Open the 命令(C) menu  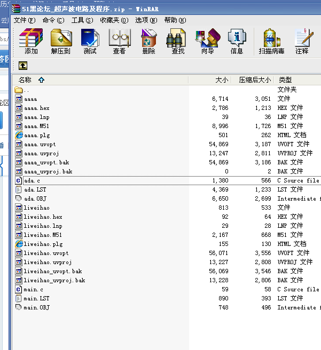(x=53, y=20)
